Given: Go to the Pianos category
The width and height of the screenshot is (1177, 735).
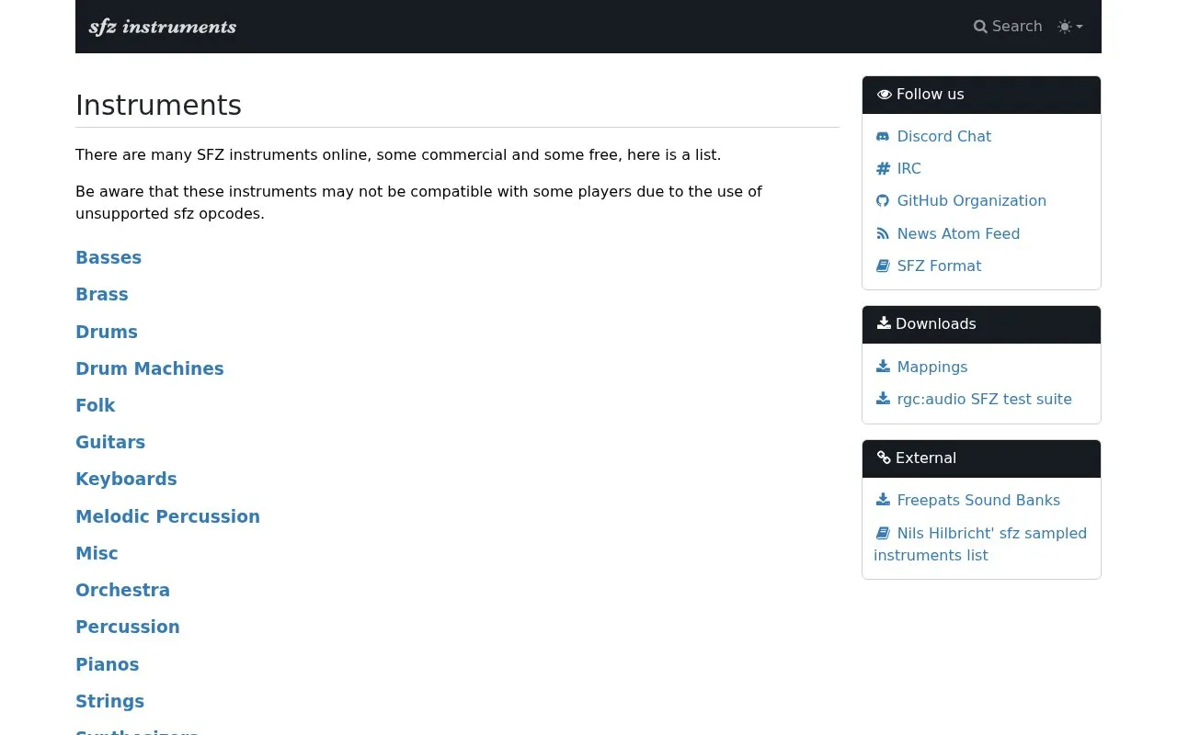Looking at the screenshot, I should click(108, 664).
